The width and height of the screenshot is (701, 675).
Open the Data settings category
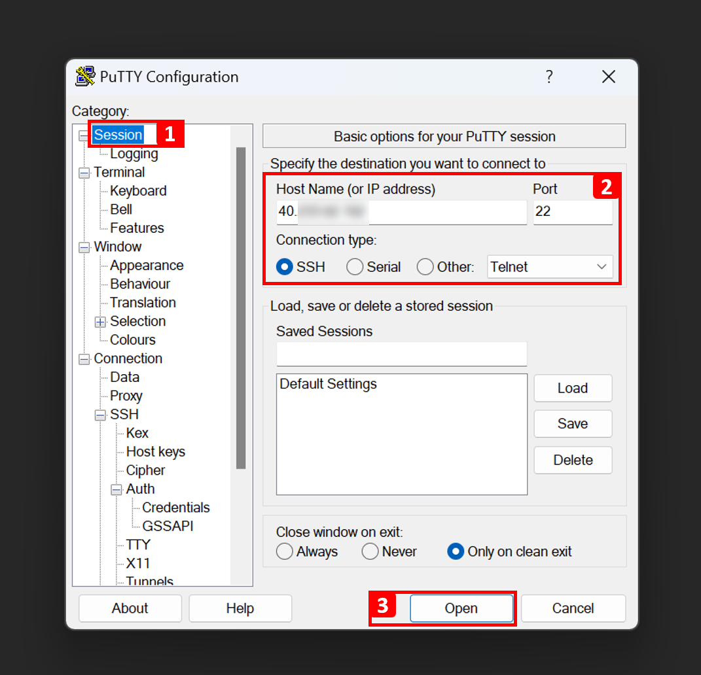tap(124, 377)
